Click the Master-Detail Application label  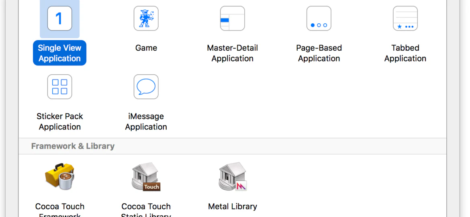pos(232,53)
